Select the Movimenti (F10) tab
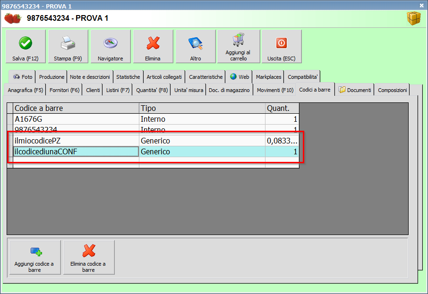The height and width of the screenshot is (294, 428). pos(275,90)
